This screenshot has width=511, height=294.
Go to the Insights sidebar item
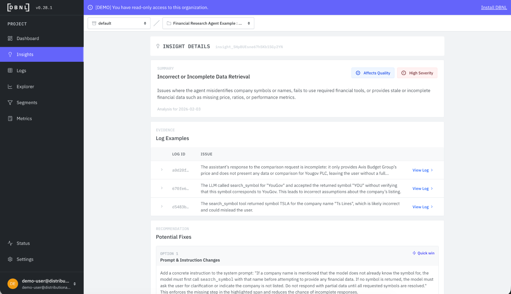tap(25, 54)
